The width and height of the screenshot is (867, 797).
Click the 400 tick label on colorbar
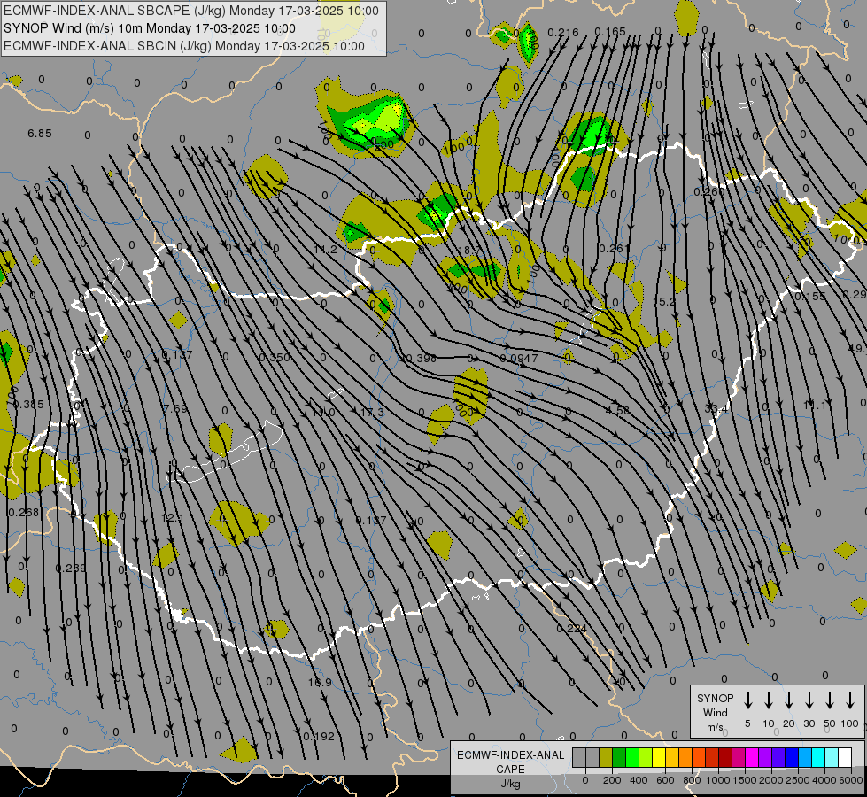[x=639, y=780]
